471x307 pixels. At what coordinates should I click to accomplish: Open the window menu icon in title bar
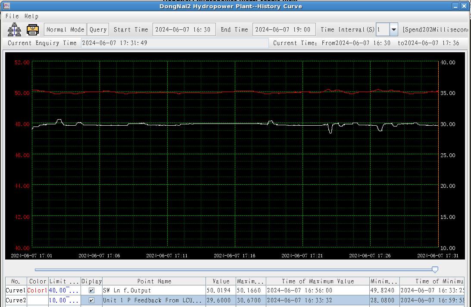[x=6, y=6]
